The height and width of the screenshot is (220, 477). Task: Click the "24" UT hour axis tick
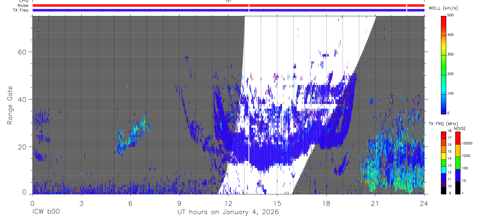click(x=424, y=203)
